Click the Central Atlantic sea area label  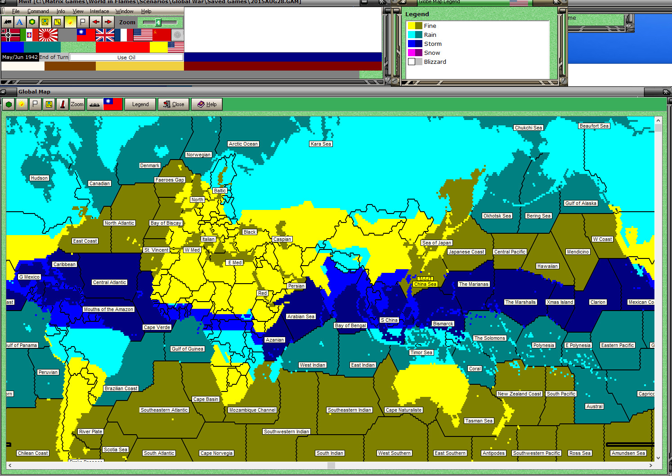point(110,282)
